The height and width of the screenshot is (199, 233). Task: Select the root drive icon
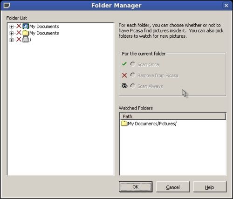(26, 40)
